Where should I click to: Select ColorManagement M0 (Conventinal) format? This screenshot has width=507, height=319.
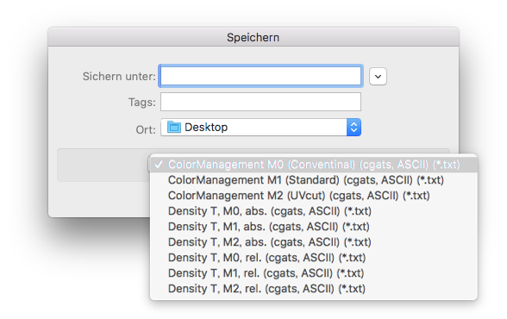pos(313,165)
